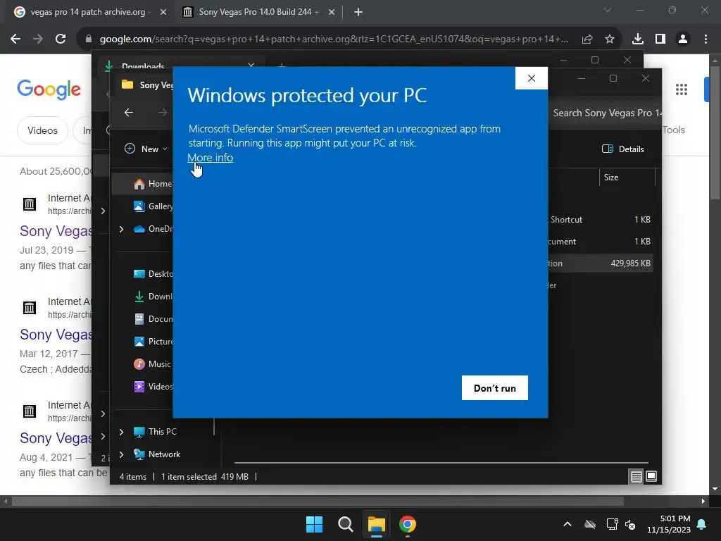Click the Google logo
The width and height of the screenshot is (721, 541).
49,89
